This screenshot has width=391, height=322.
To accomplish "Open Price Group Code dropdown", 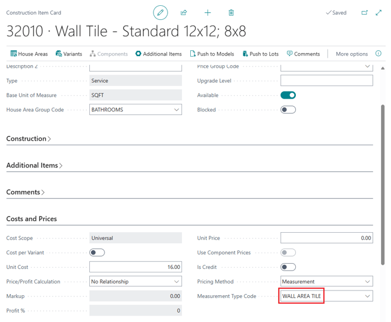I will point(367,66).
